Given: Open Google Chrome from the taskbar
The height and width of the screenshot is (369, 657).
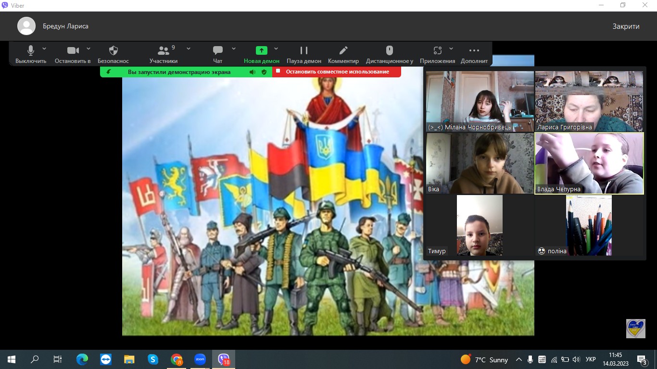Looking at the screenshot, I should click(x=177, y=359).
